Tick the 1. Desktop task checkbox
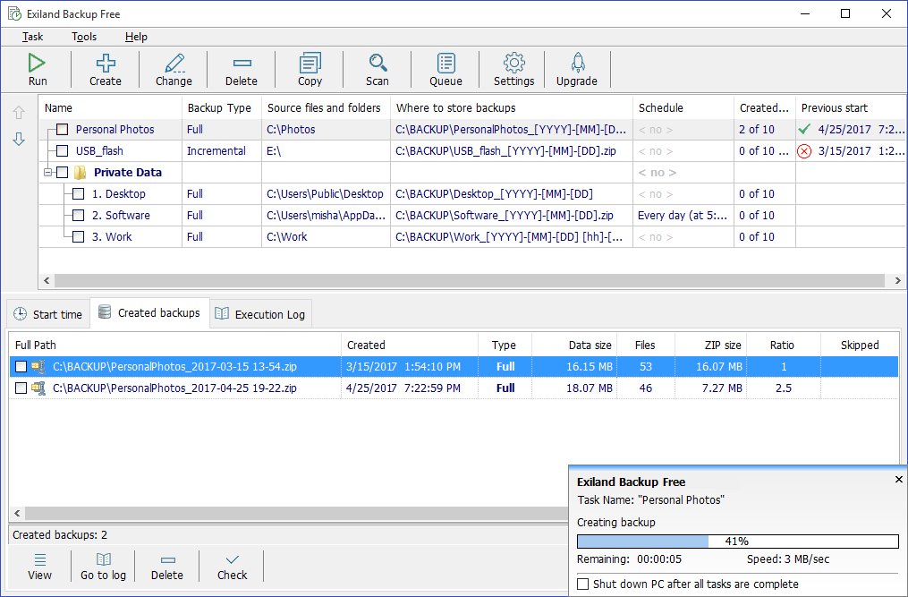This screenshot has width=908, height=597. pos(78,194)
